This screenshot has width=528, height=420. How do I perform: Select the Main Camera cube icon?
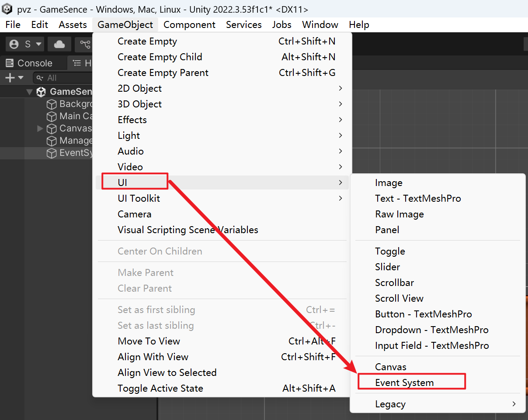(52, 117)
